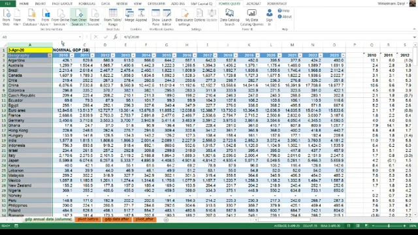Open the 2012 column filter dropdown
Screen dimensions: 418x235
113,55
